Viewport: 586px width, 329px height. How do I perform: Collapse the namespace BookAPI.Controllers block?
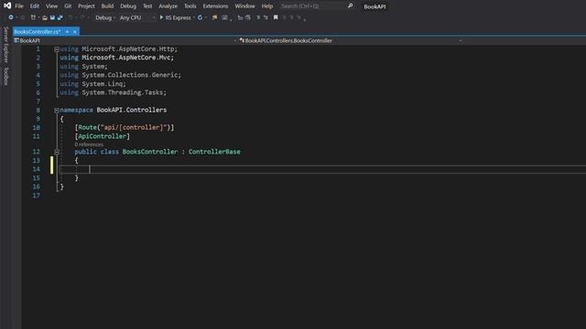pyautogui.click(x=57, y=110)
